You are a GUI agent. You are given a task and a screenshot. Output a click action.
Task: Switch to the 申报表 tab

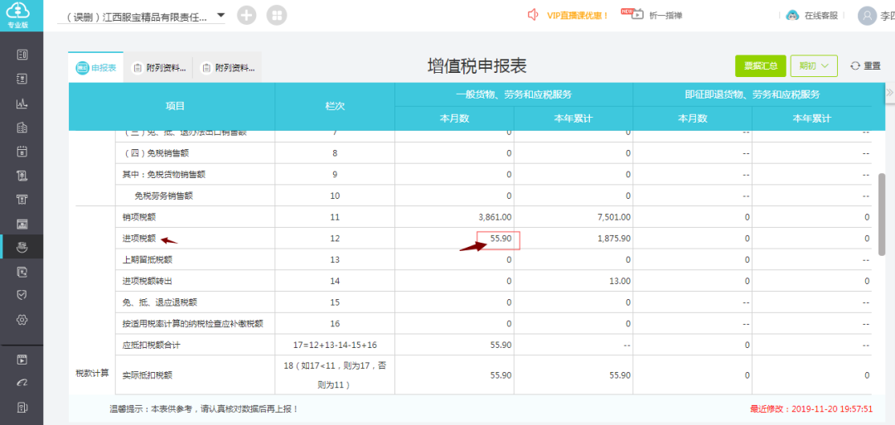click(96, 67)
